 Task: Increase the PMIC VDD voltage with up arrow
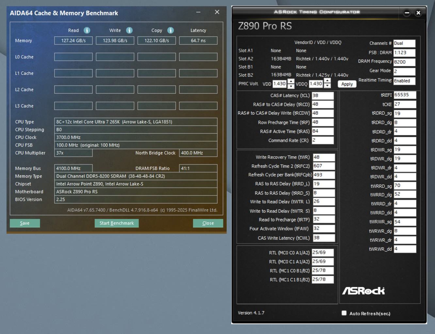(291, 81)
